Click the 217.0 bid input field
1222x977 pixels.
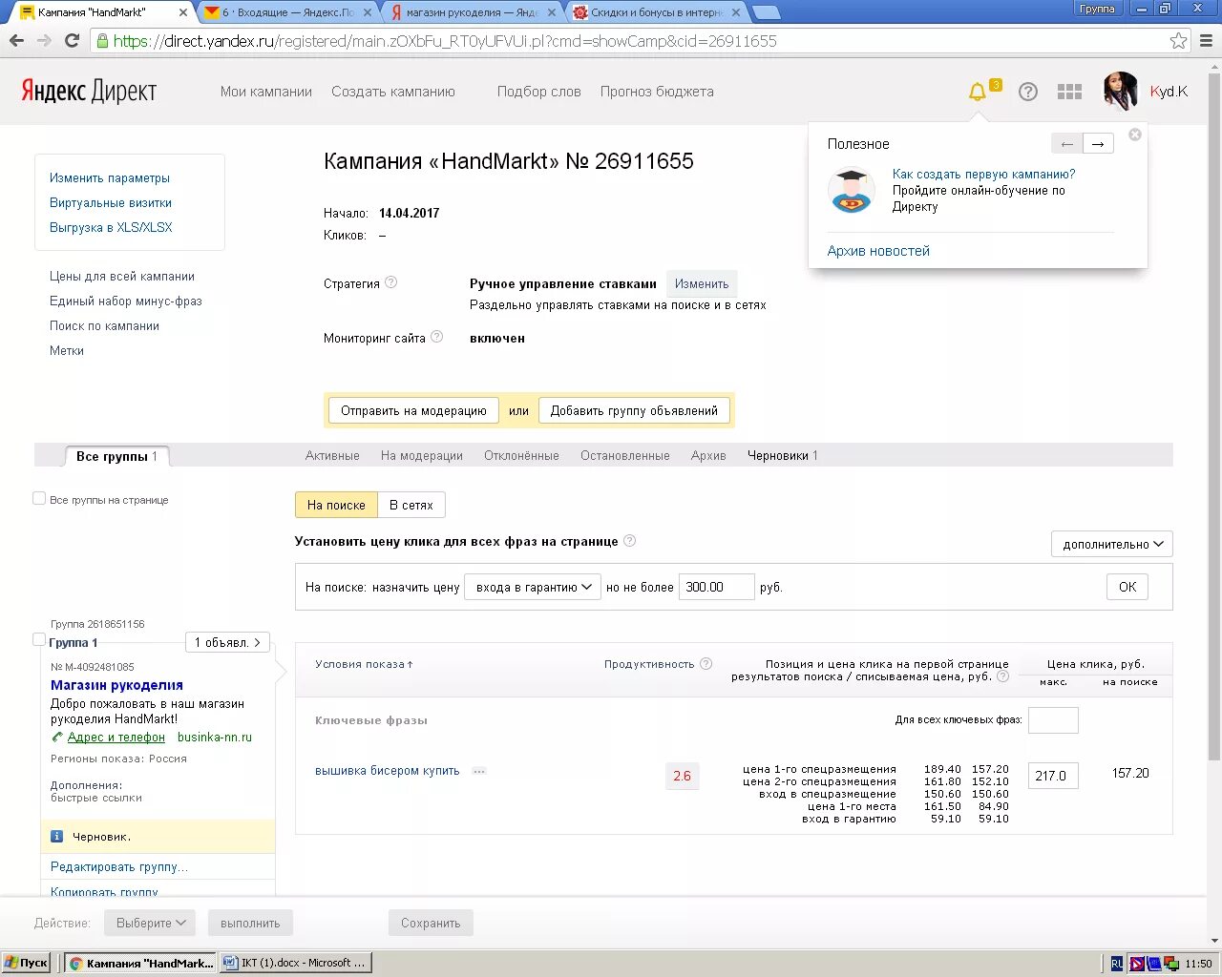coord(1054,775)
